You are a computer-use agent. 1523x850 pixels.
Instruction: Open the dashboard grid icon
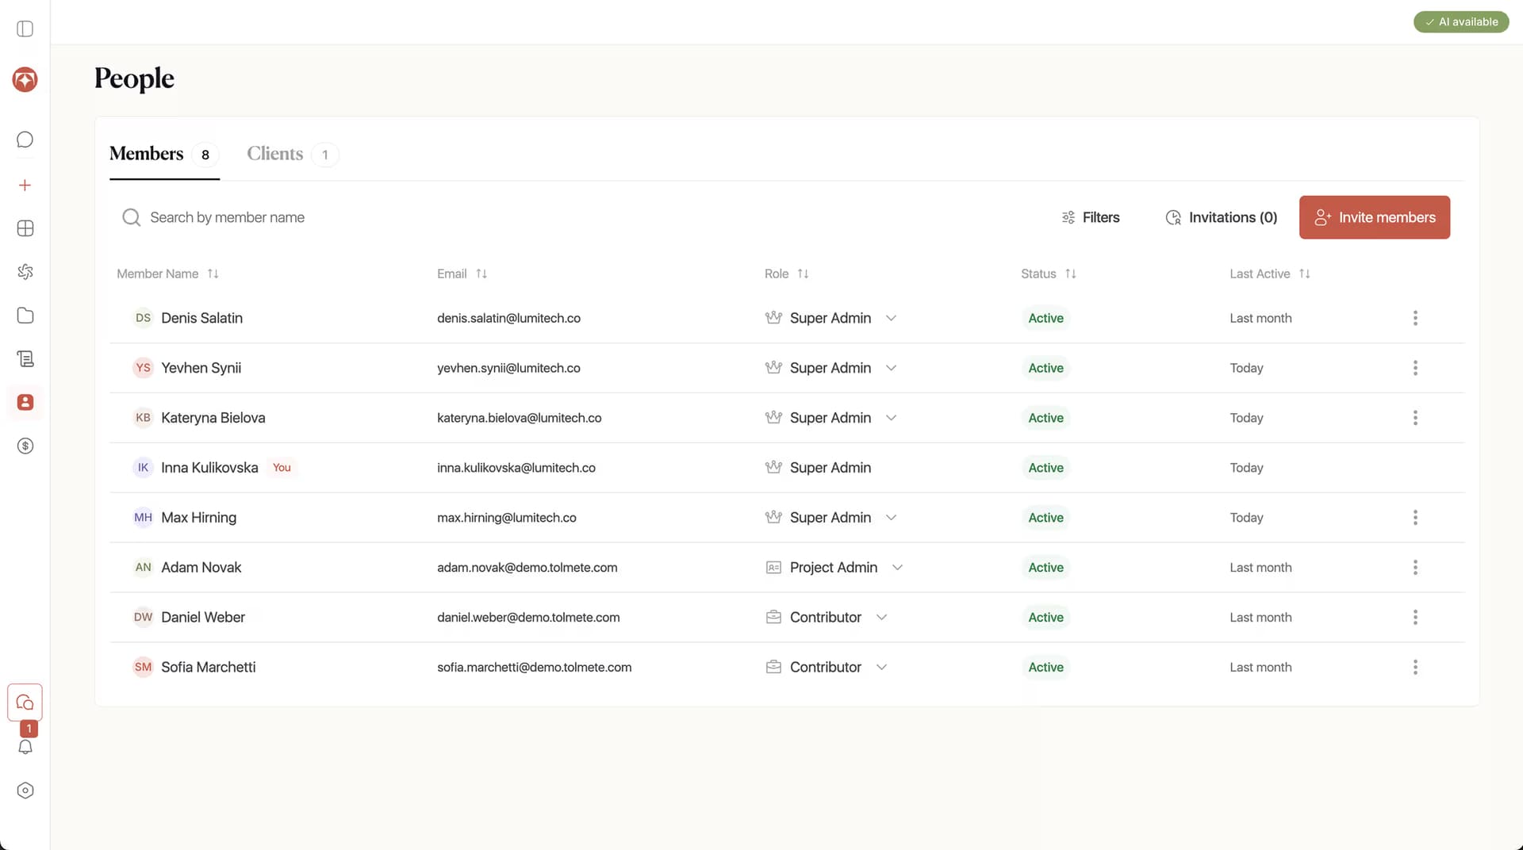(25, 228)
